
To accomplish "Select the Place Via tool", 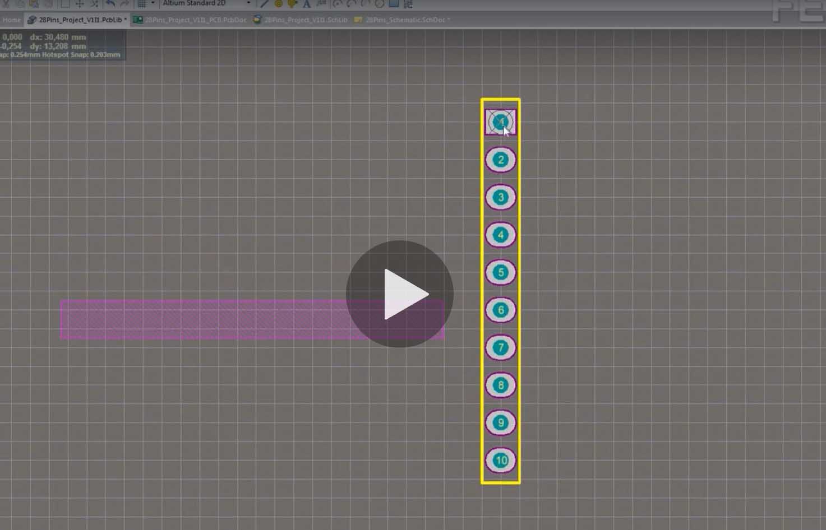I will 292,4.
